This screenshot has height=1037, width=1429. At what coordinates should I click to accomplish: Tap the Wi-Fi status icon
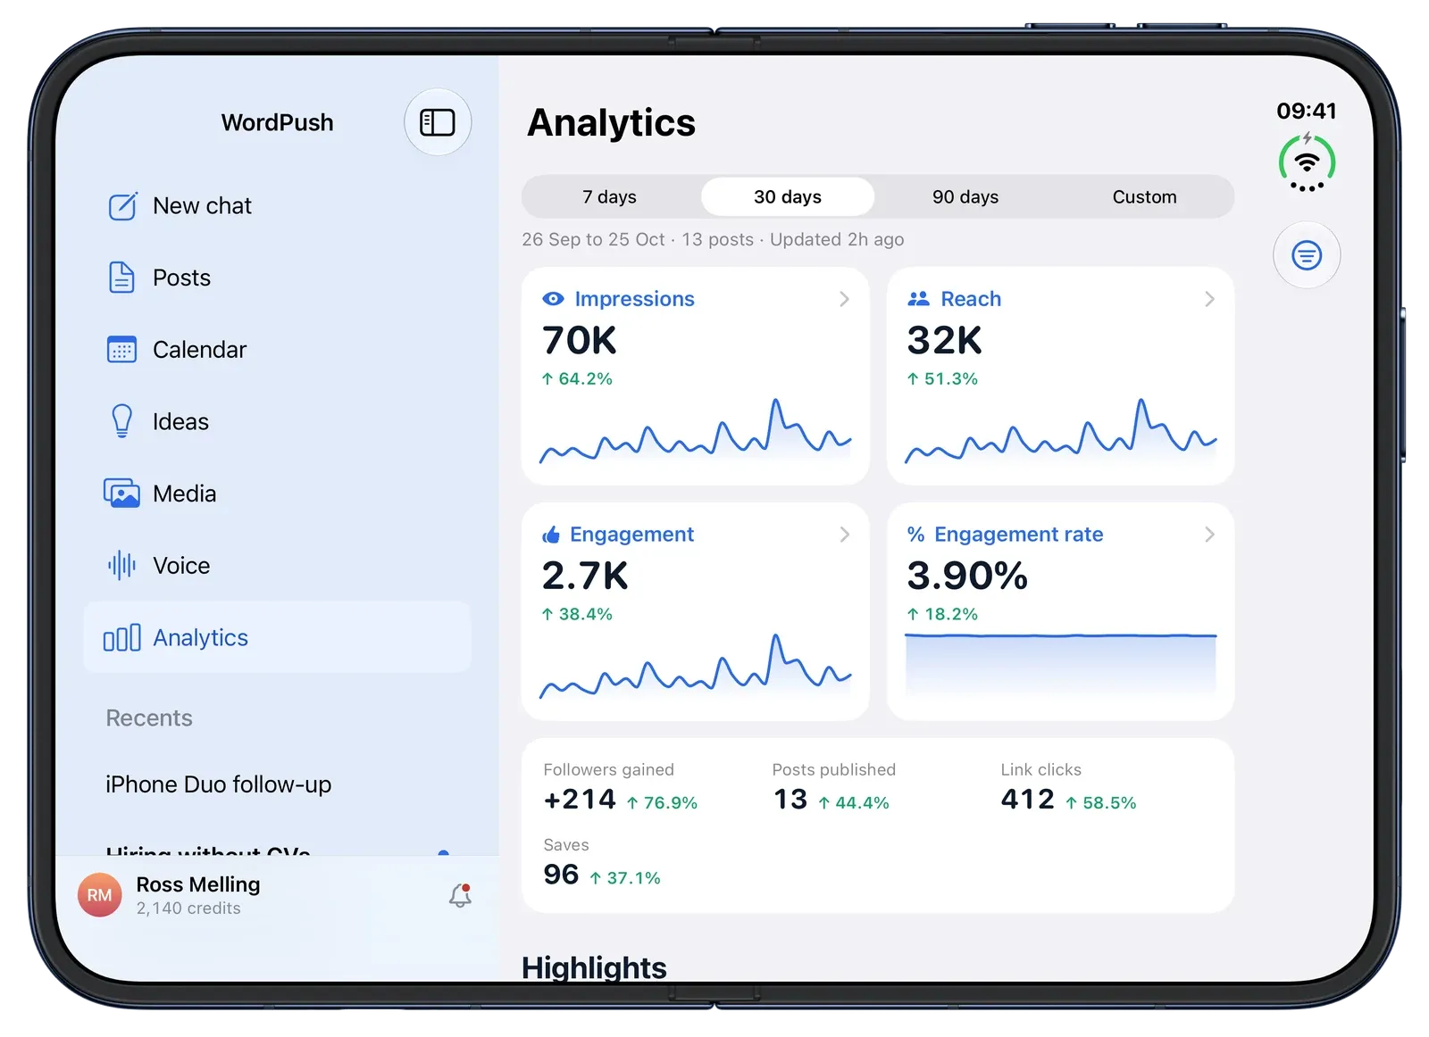pyautogui.click(x=1307, y=163)
